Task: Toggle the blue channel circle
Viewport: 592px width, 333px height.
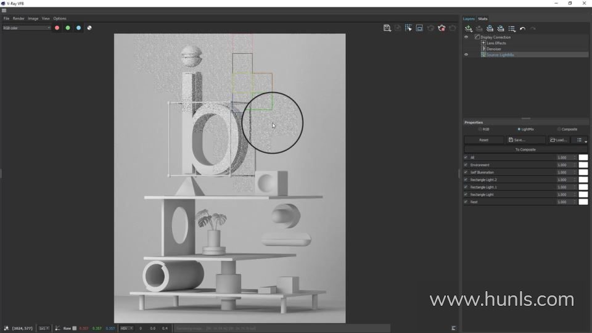Action: pyautogui.click(x=78, y=28)
